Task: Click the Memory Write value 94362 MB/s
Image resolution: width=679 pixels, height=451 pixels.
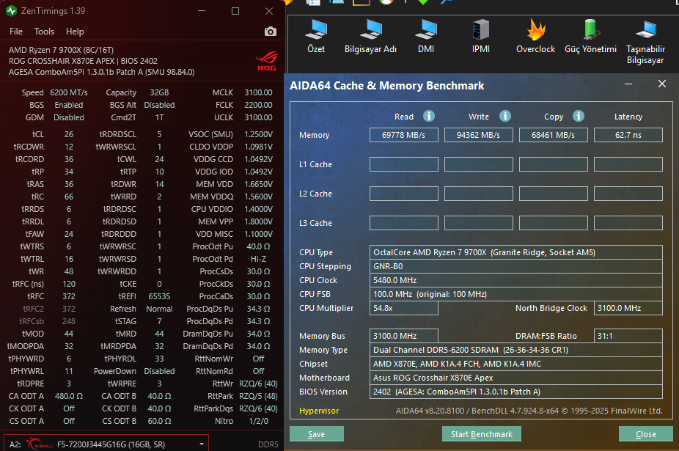Action: coord(479,135)
